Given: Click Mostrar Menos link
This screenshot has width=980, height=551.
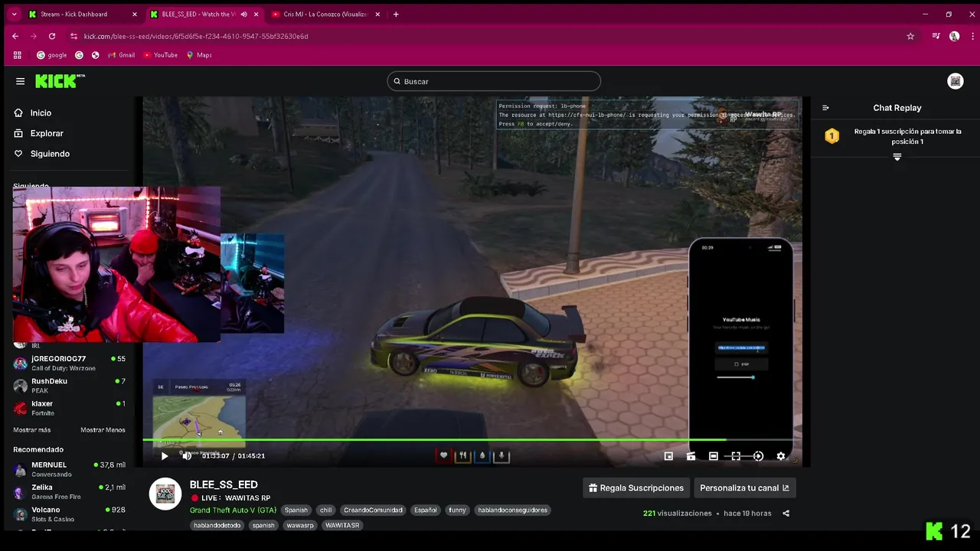Looking at the screenshot, I should (x=103, y=430).
